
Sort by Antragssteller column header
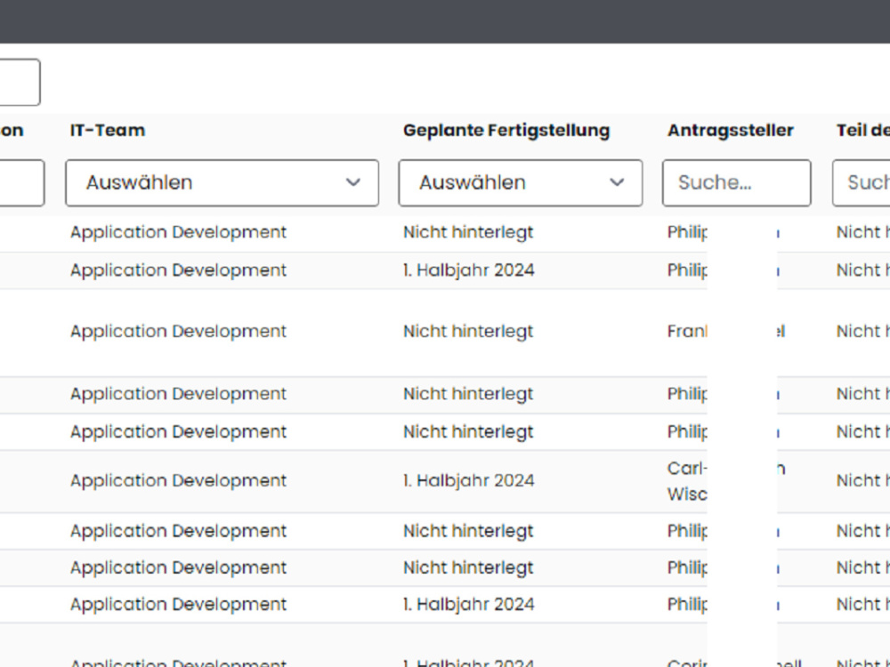731,130
